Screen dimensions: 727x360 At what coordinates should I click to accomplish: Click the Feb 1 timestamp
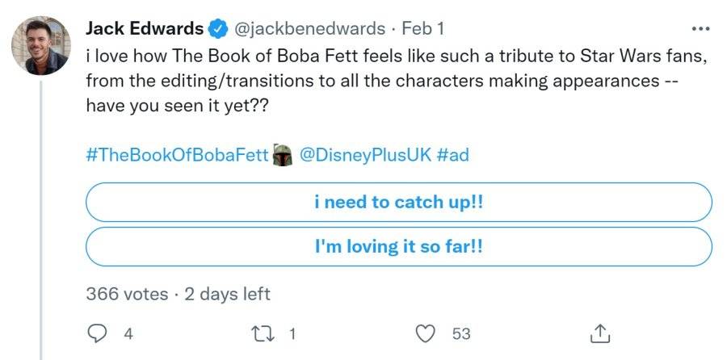[x=422, y=29]
